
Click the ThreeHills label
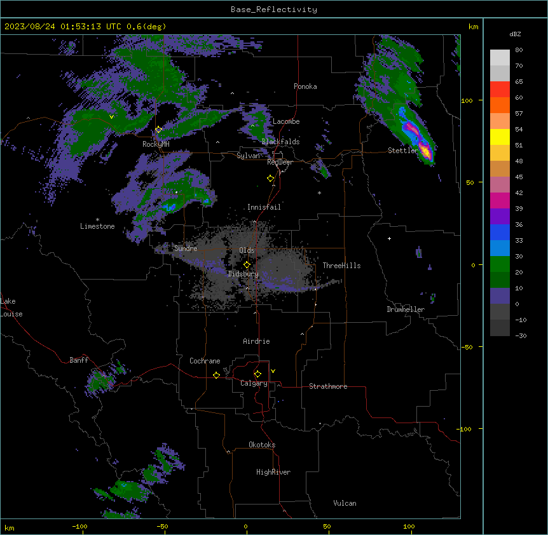point(341,266)
